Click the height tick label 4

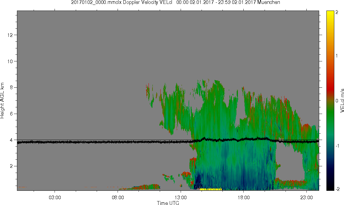[x=12, y=140]
